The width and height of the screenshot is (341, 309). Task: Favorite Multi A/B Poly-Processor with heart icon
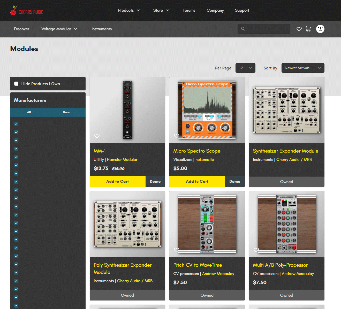256,250
